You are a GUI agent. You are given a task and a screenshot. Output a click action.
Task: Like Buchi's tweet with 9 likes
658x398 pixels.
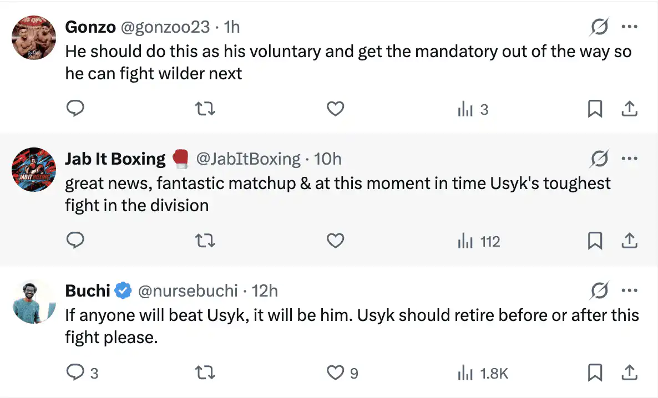tap(335, 373)
